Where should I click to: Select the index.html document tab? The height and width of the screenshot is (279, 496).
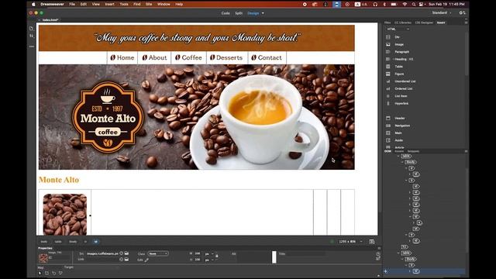[x=50, y=20]
